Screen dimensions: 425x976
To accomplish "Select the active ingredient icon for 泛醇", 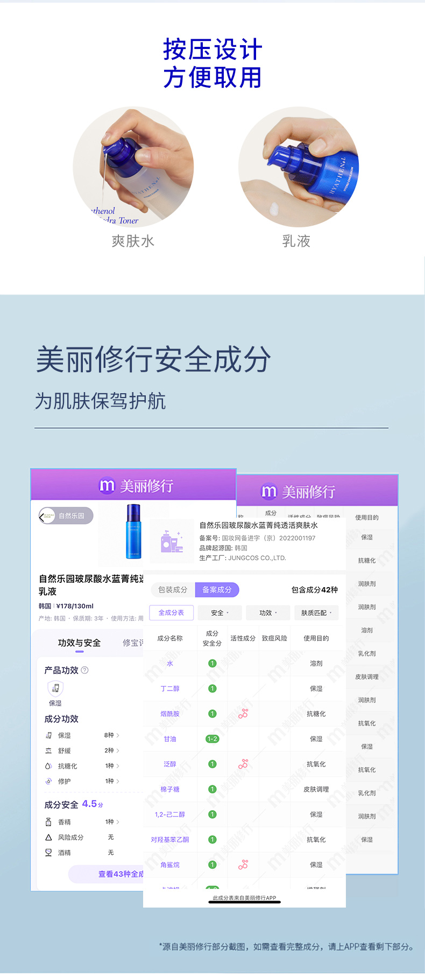I will tap(243, 764).
